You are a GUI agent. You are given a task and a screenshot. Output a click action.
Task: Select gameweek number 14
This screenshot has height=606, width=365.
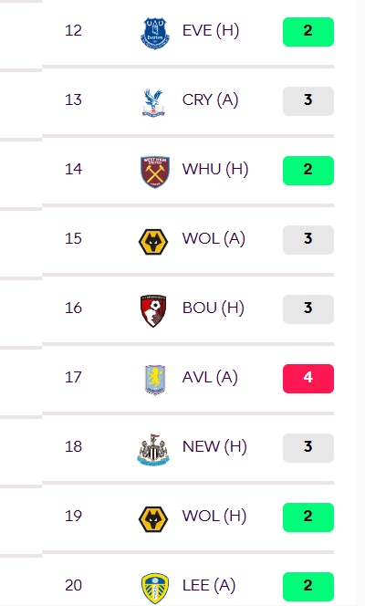[x=73, y=169]
